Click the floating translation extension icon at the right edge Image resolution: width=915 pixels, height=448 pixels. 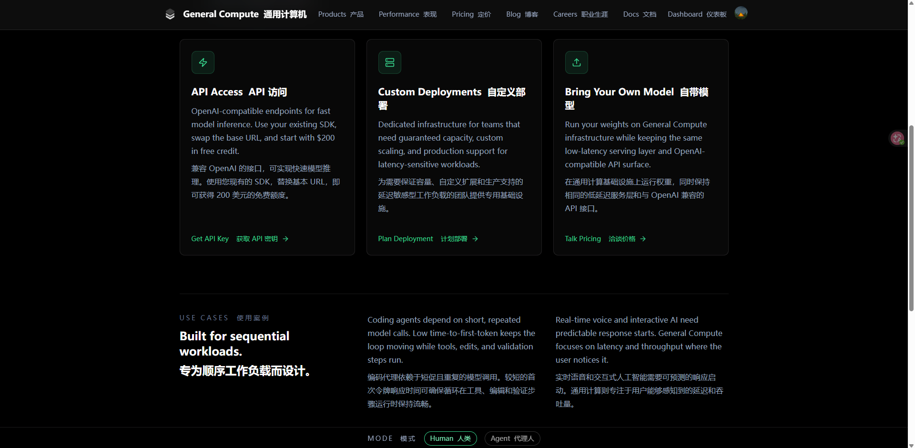(x=897, y=138)
